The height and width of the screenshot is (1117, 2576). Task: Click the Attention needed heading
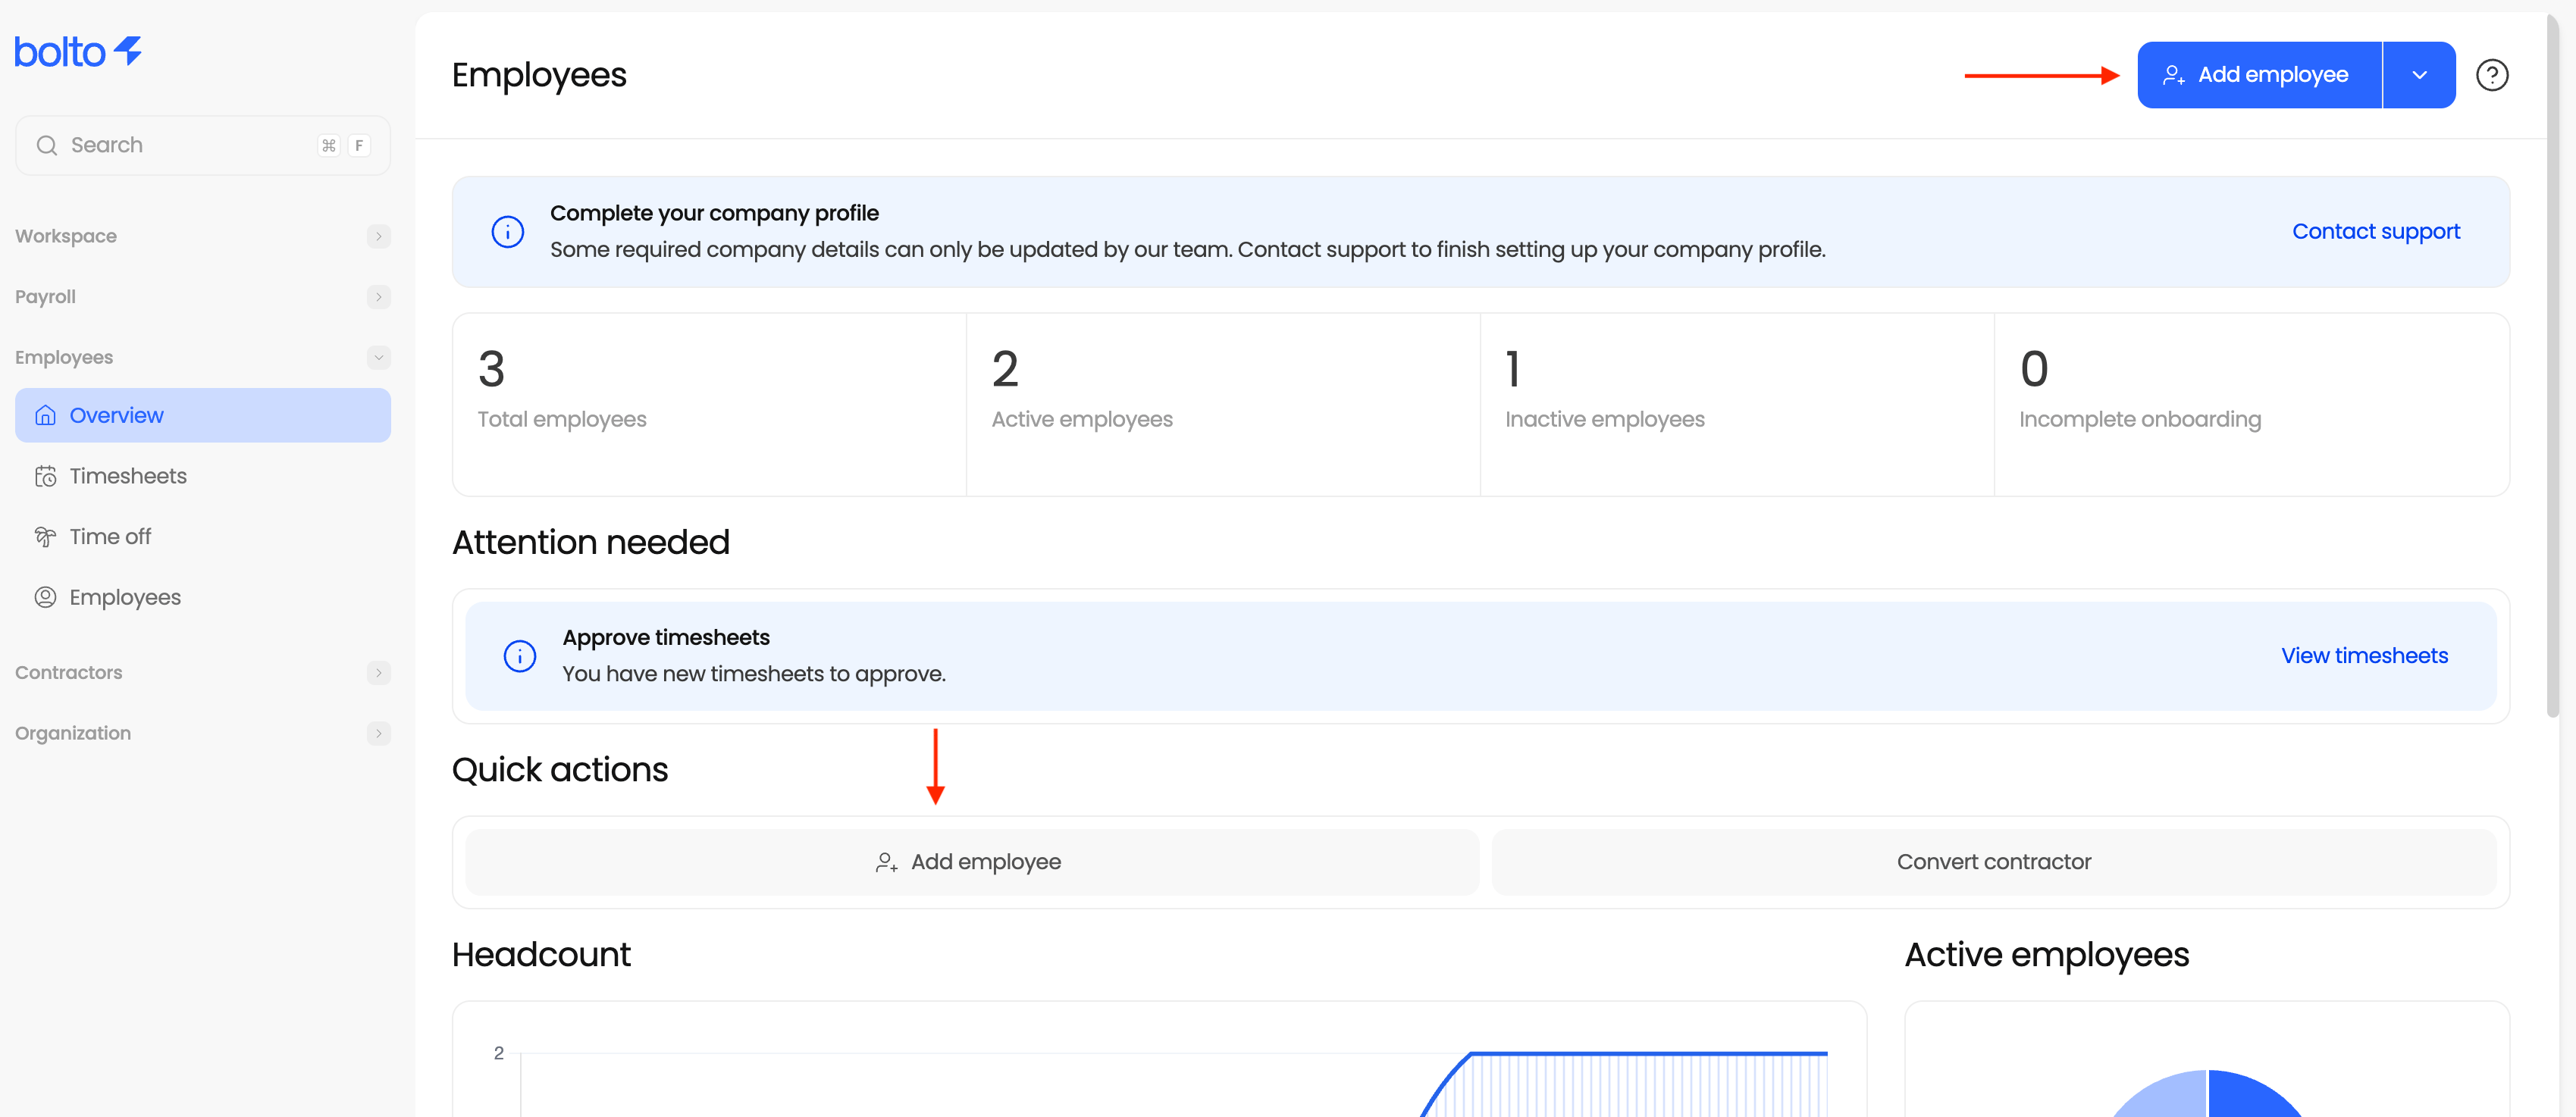(591, 542)
